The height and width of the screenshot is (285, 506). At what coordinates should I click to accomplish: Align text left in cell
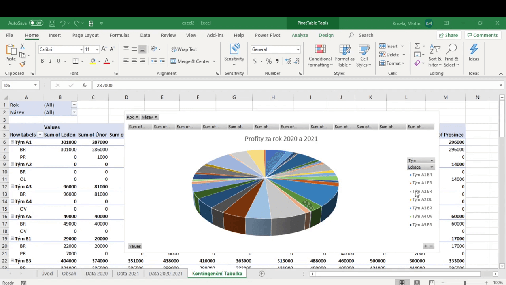[126, 61]
